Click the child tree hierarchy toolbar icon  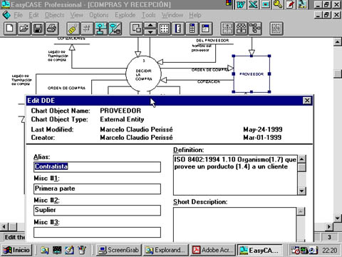(255, 29)
